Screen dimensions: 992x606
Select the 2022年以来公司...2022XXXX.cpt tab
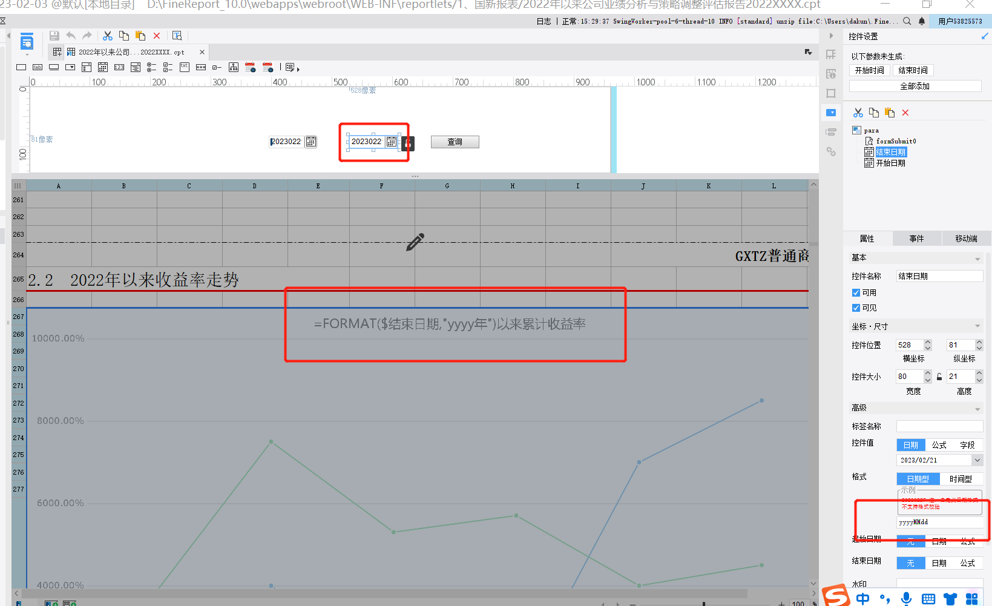pos(131,52)
